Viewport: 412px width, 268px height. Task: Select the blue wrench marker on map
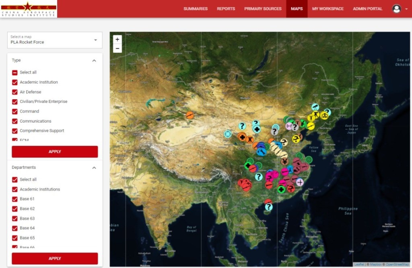(261, 151)
